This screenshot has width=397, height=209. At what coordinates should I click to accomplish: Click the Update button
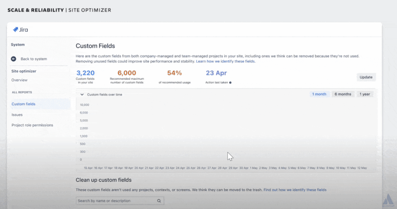366,77
